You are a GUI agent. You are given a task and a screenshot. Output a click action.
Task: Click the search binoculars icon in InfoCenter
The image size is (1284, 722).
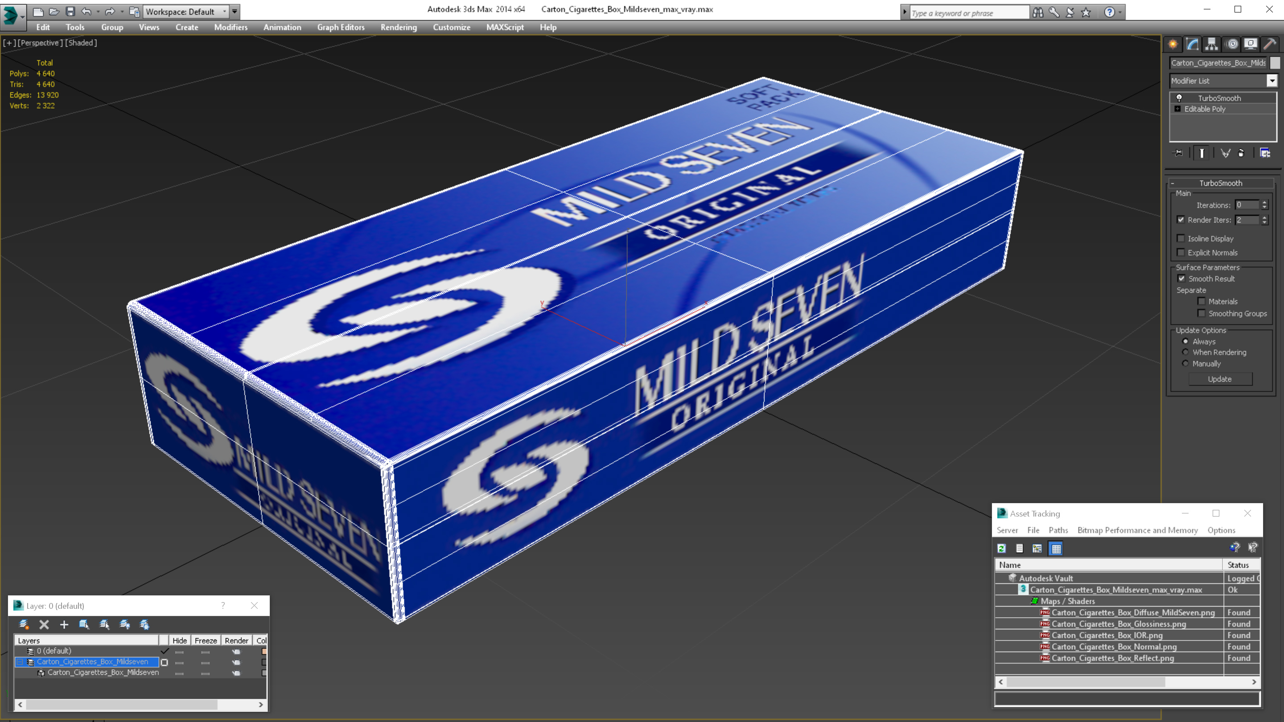(1038, 12)
